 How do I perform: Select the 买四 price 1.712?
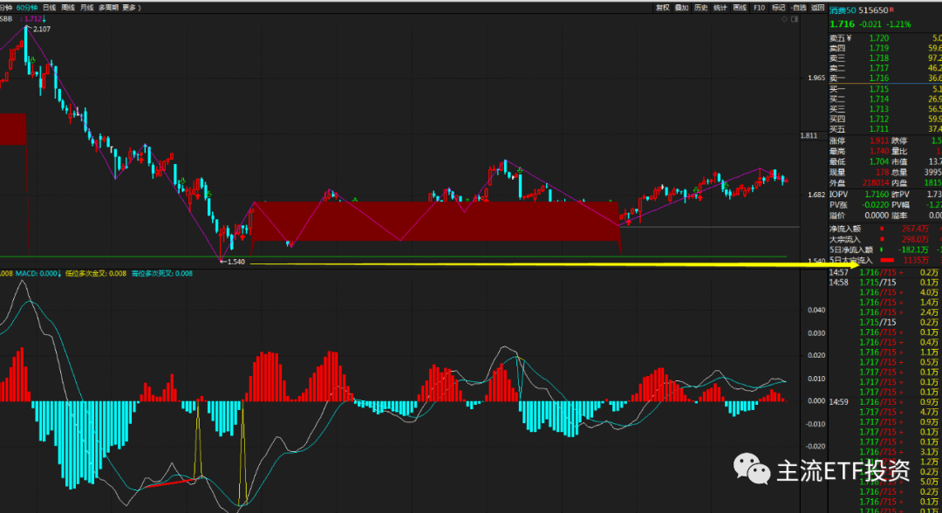[879, 119]
